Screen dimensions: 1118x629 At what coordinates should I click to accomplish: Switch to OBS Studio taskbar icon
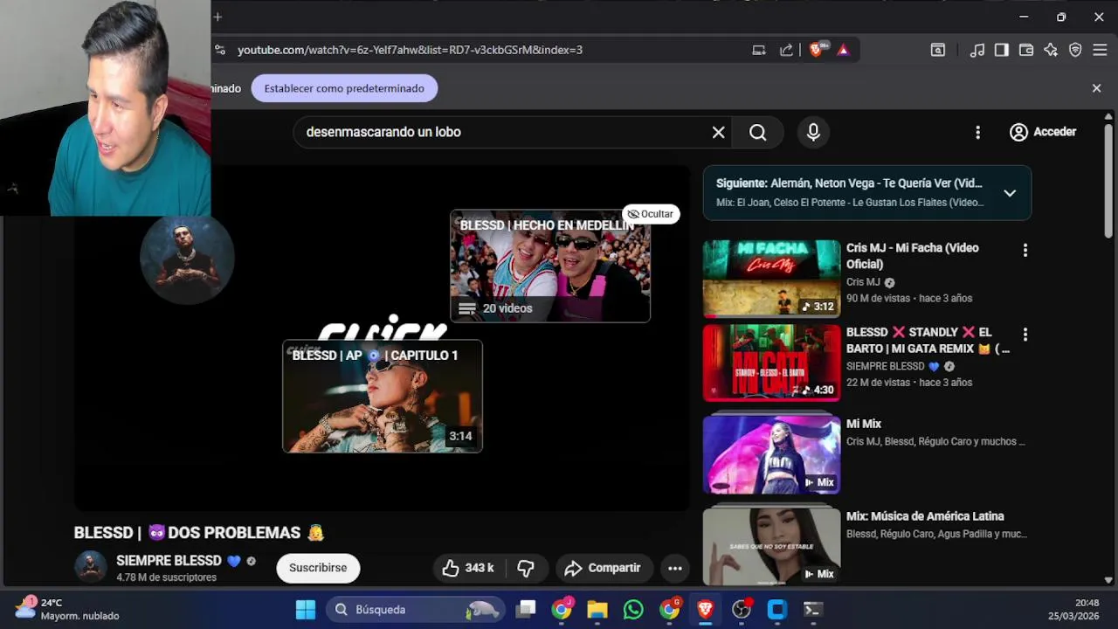pyautogui.click(x=741, y=610)
